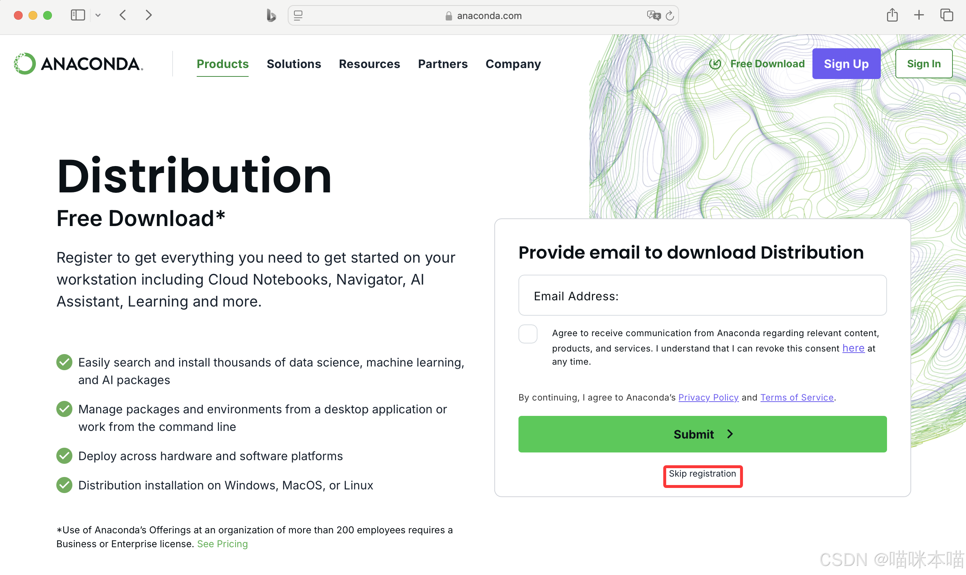Image resolution: width=966 pixels, height=575 pixels.
Task: Click the purple Sign Up button
Action: (846, 64)
